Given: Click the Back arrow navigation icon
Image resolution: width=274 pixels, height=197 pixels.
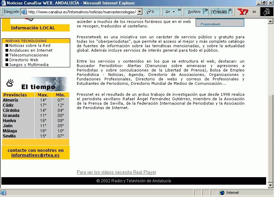Looking at the screenshot, I should (x=167, y=12).
